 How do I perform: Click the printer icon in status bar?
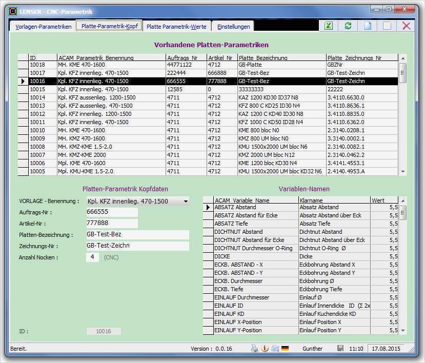[x=254, y=349]
